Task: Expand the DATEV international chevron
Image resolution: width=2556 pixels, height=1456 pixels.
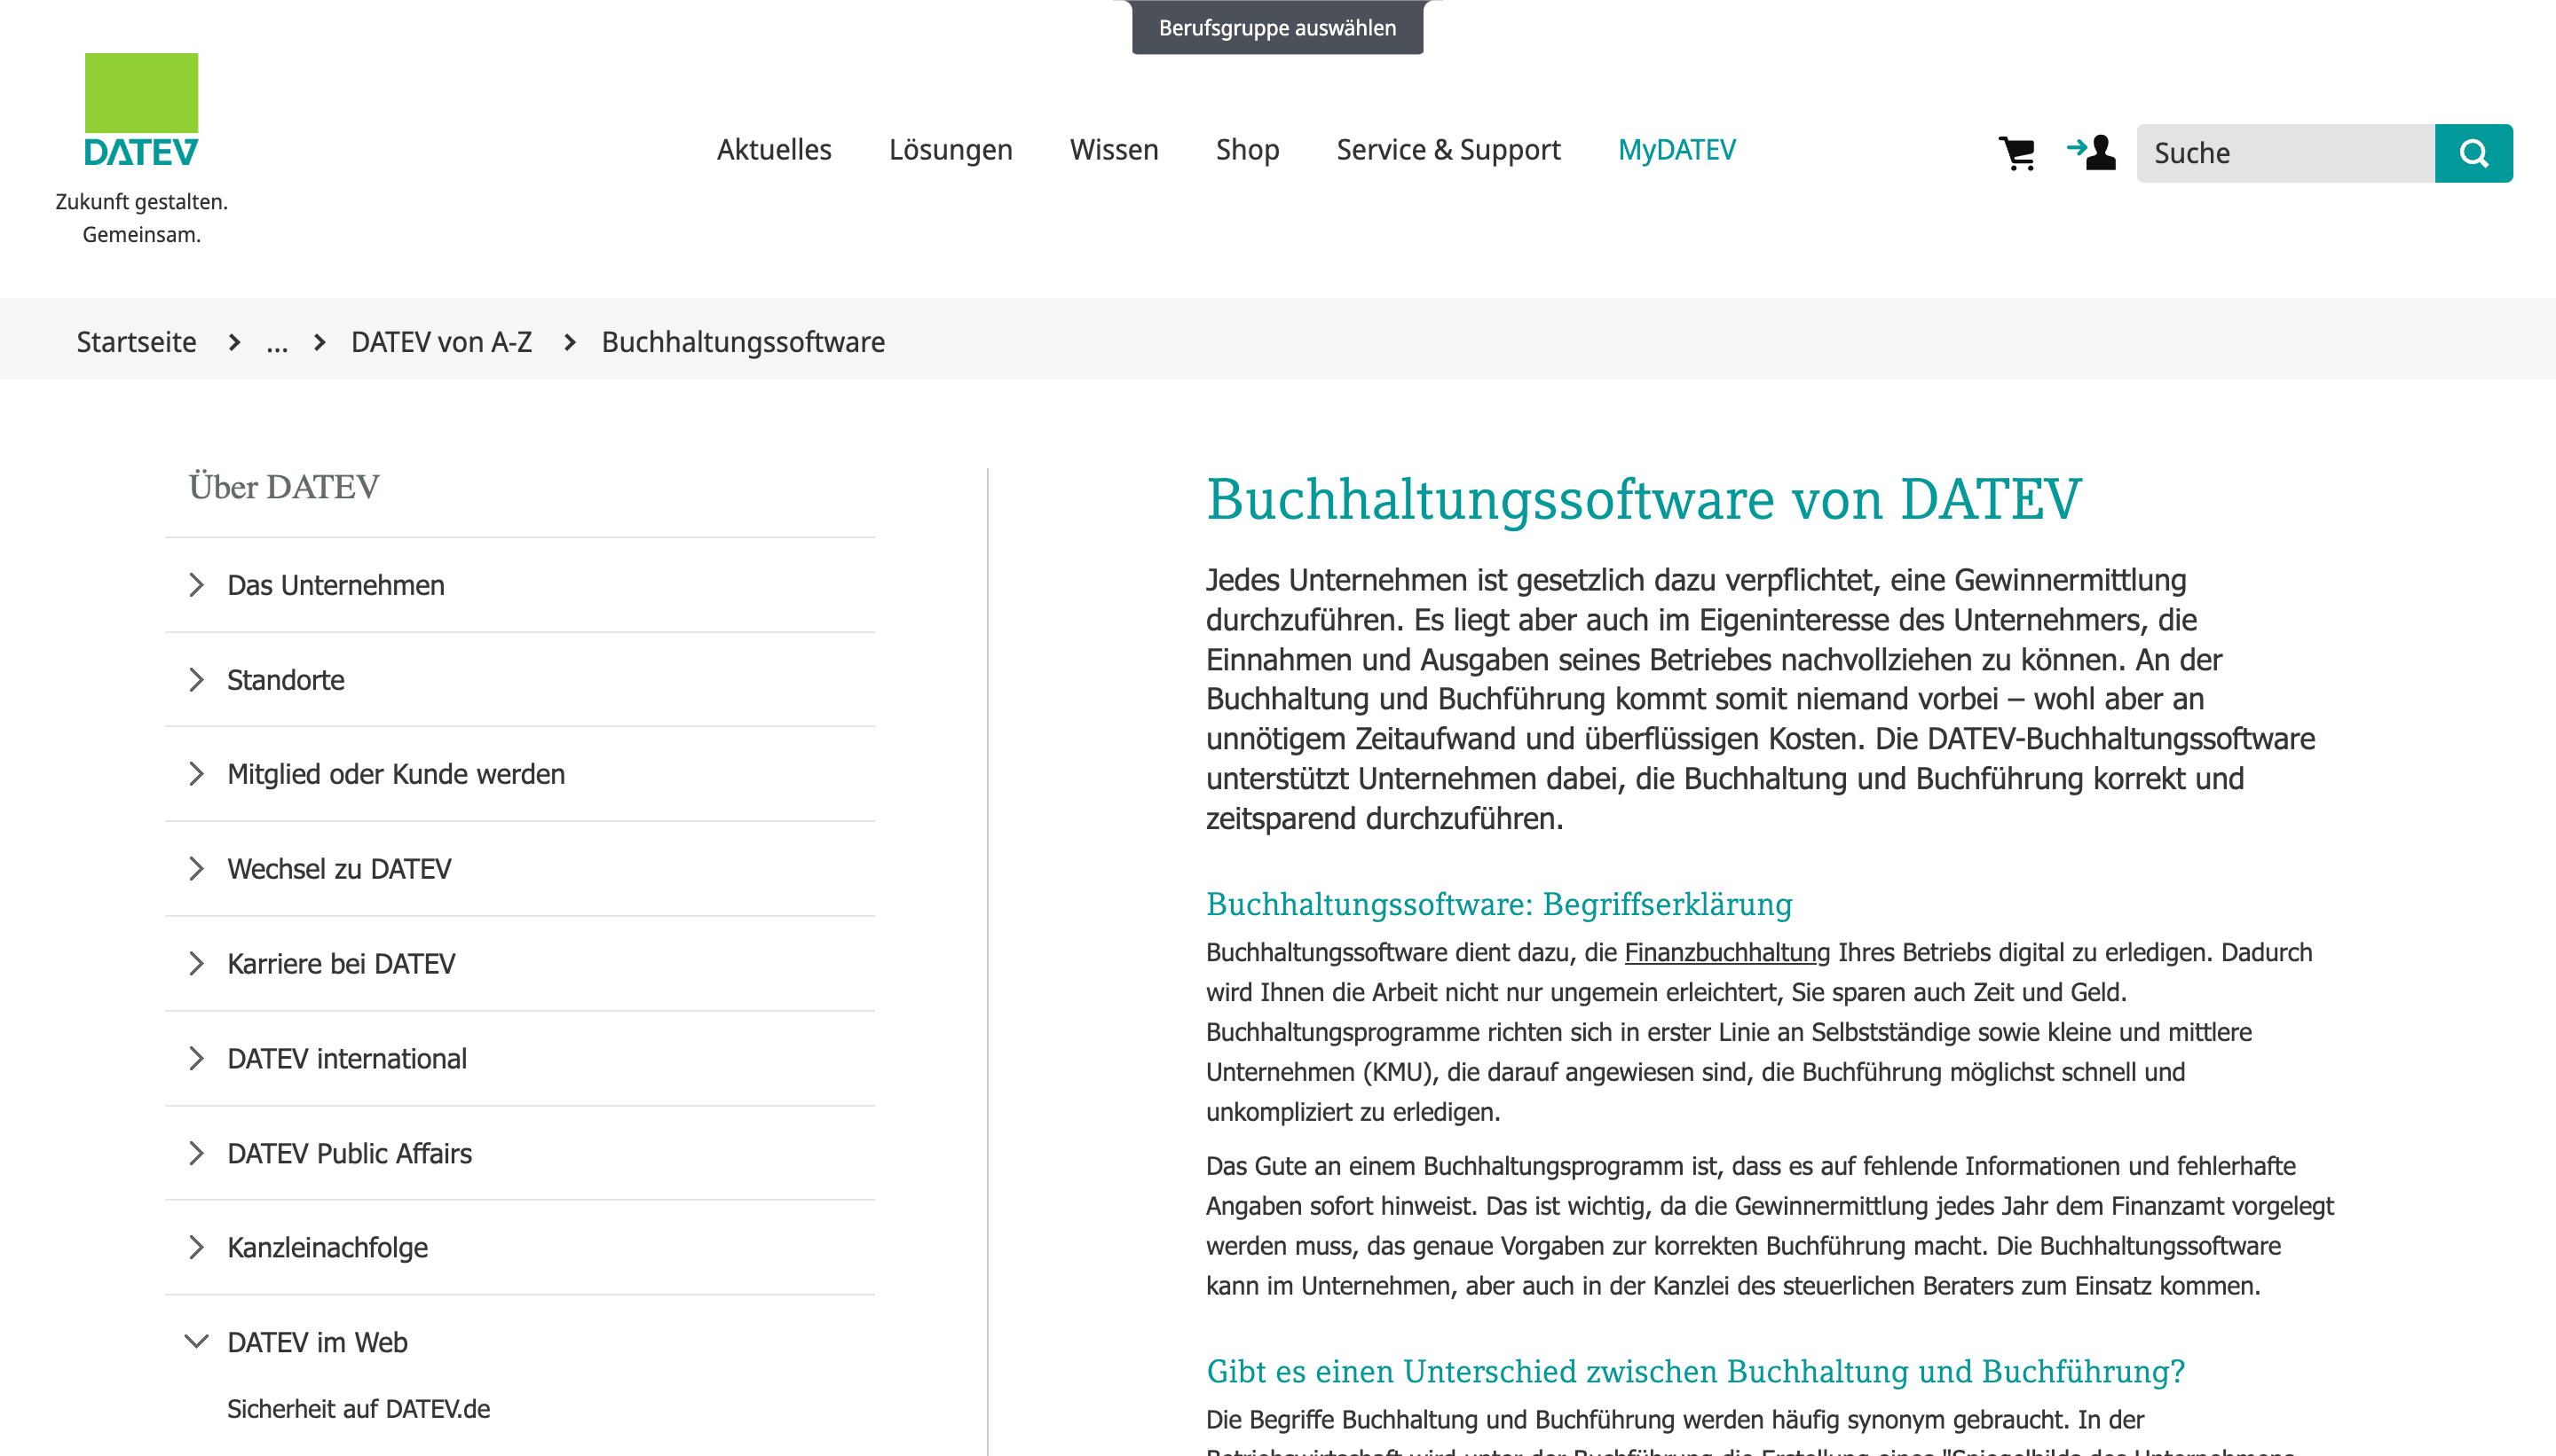Action: coord(196,1059)
